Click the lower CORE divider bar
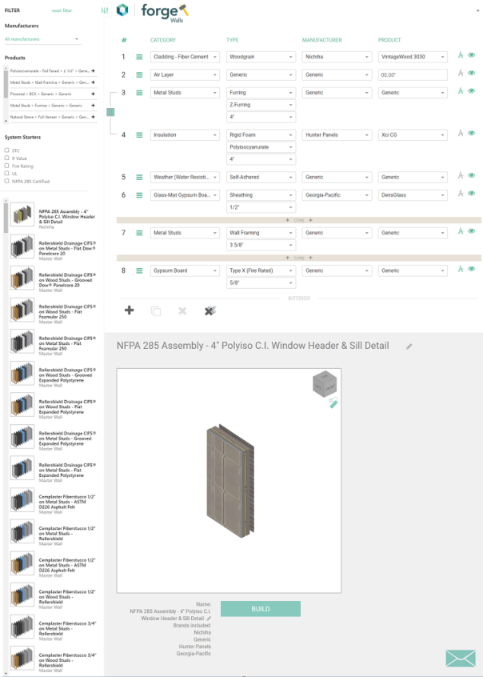 (299, 258)
